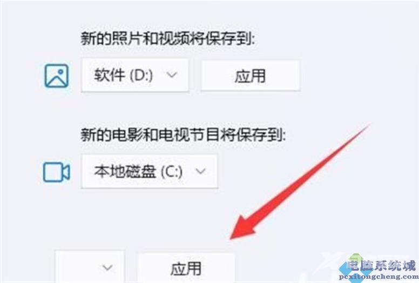Open the 软件 (D:) save location dropdown
This screenshot has height=283, width=419.
click(x=135, y=76)
